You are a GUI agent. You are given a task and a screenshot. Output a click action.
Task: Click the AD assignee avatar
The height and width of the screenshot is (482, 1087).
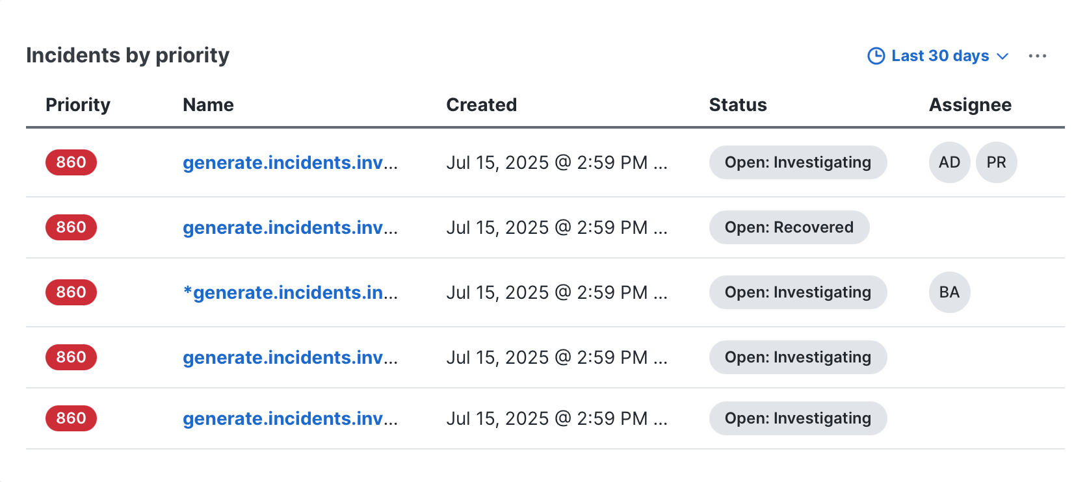point(950,162)
